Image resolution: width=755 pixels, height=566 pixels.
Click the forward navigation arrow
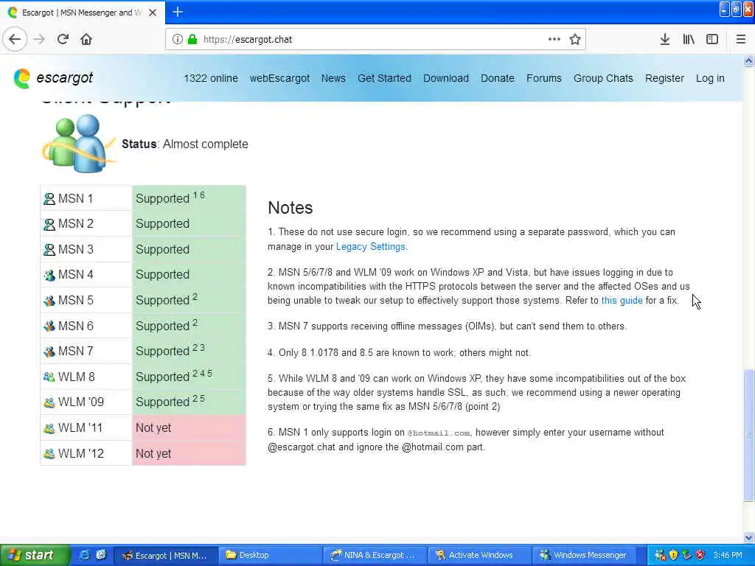point(39,40)
